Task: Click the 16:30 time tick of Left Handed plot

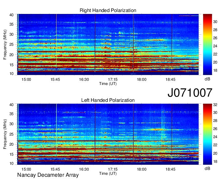Action: pyautogui.click(x=84, y=169)
